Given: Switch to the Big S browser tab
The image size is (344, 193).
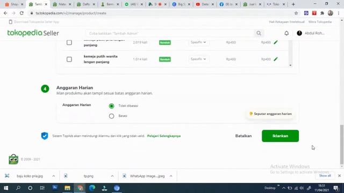Looking at the screenshot, I should (181, 4).
